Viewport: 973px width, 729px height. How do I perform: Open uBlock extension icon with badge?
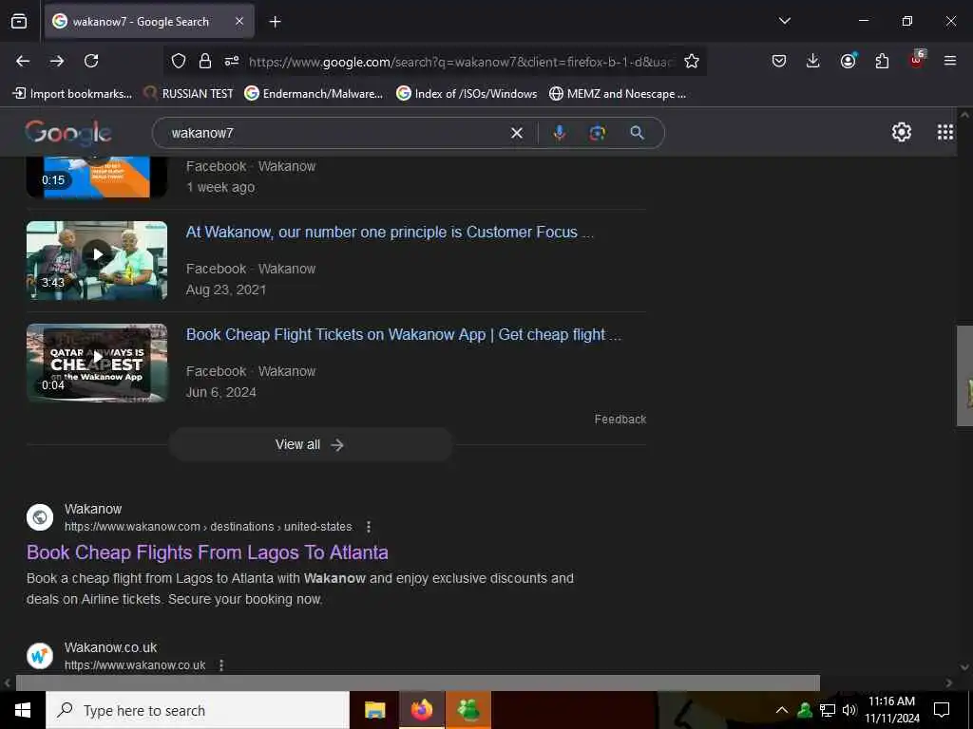pyautogui.click(x=917, y=60)
